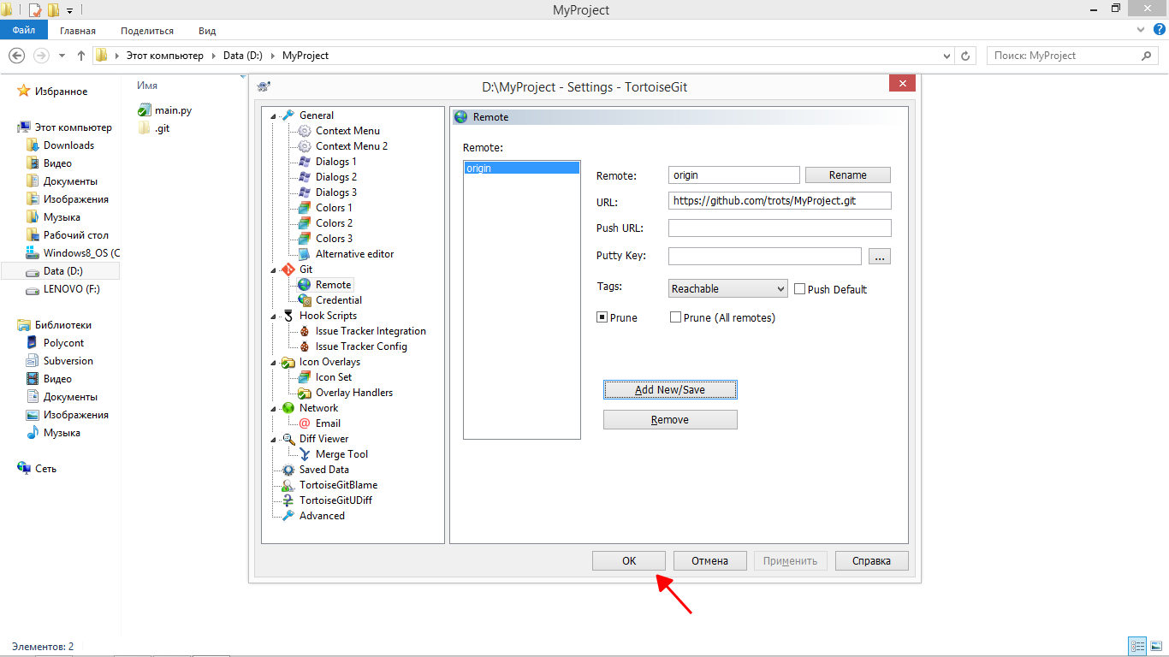
Task: Click the Context Menu 2 gear icon
Action: coord(305,146)
